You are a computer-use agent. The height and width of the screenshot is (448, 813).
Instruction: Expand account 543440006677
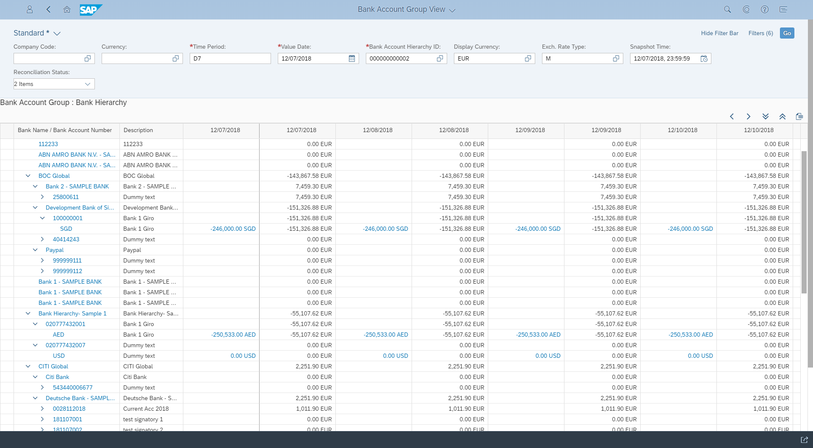click(42, 387)
